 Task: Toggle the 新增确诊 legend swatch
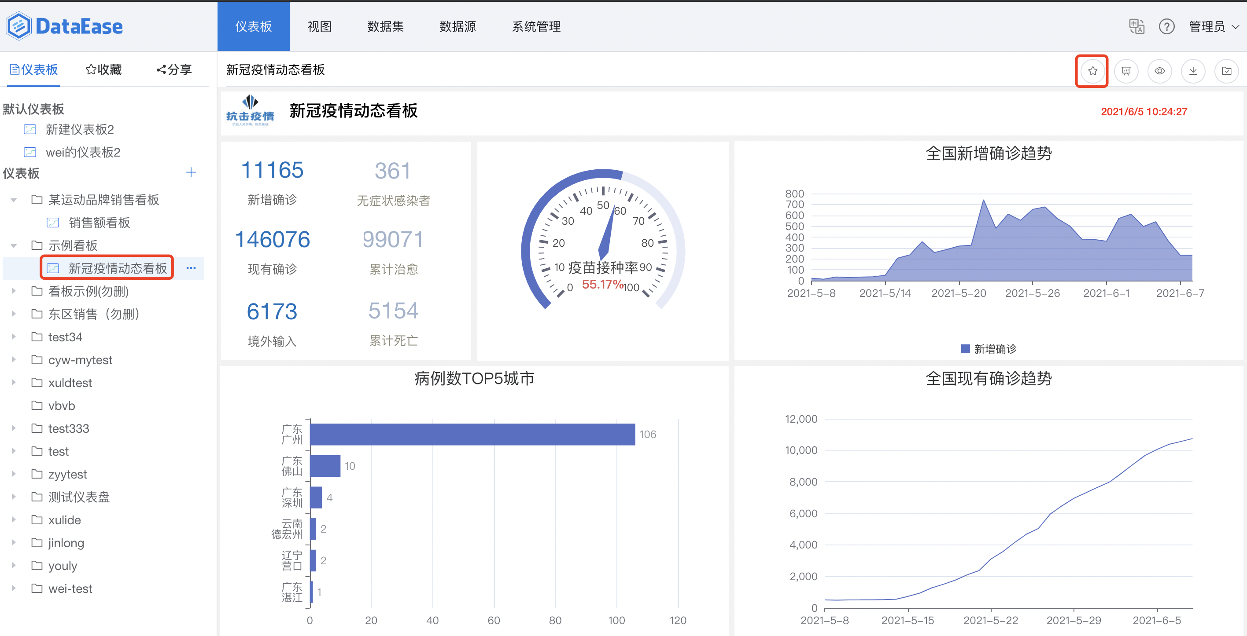click(965, 349)
